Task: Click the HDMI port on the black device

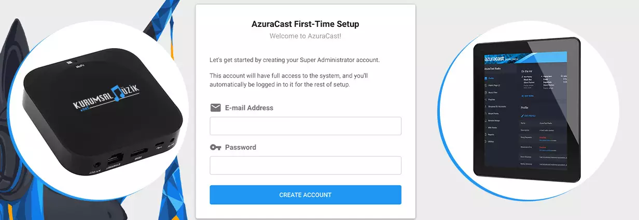Action: 138,154
